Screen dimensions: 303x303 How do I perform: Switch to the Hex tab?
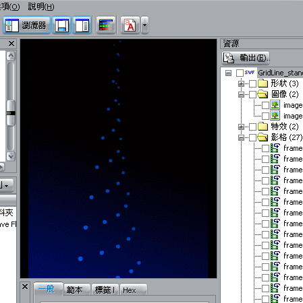[134, 290]
